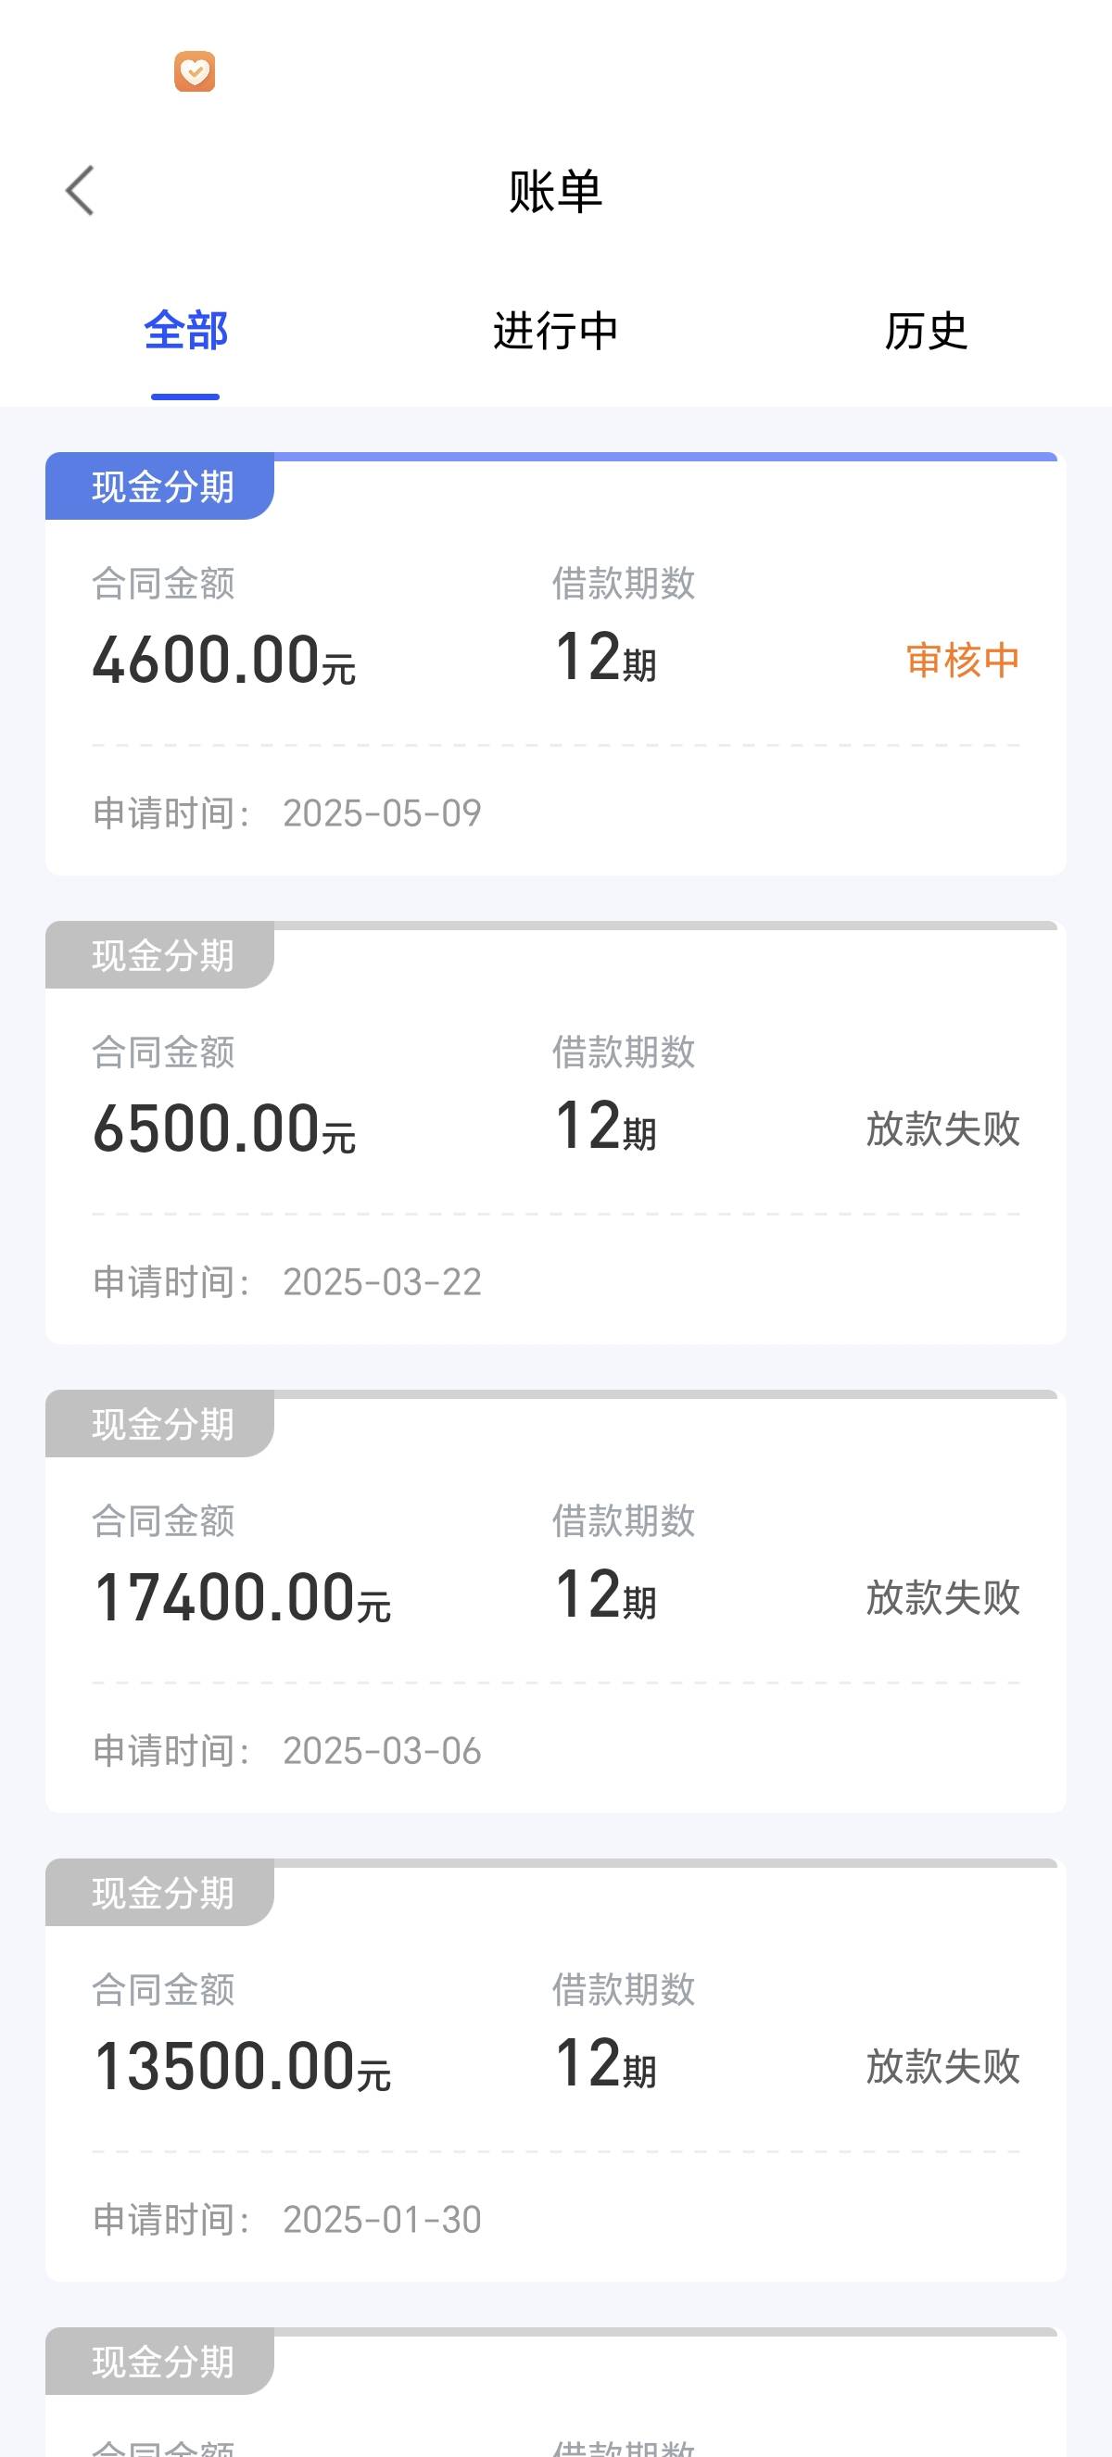Tap 放款失败 on the 13500.00元 card

942,2067
